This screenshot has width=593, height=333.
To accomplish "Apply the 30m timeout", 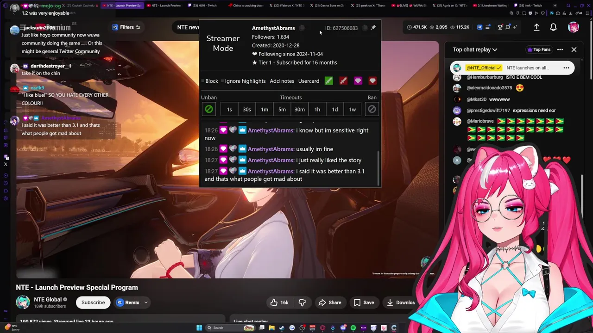I will tap(300, 110).
